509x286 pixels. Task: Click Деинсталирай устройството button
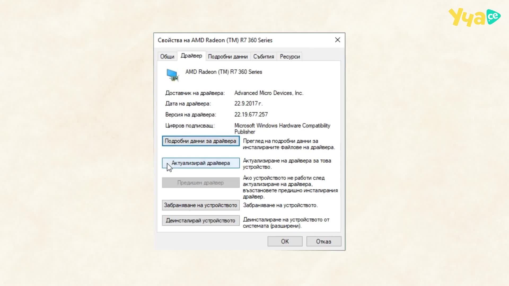(x=201, y=221)
